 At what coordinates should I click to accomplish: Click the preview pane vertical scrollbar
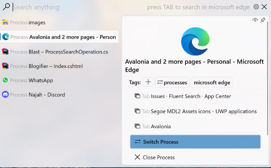tap(267, 78)
